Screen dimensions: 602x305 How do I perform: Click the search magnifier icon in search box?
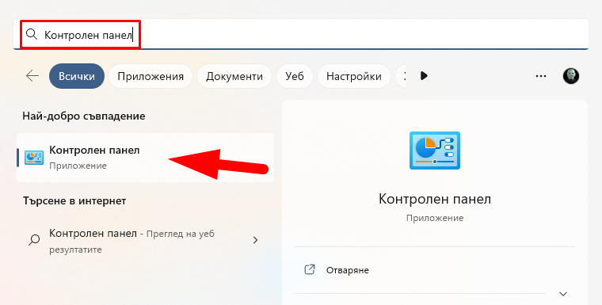[32, 34]
